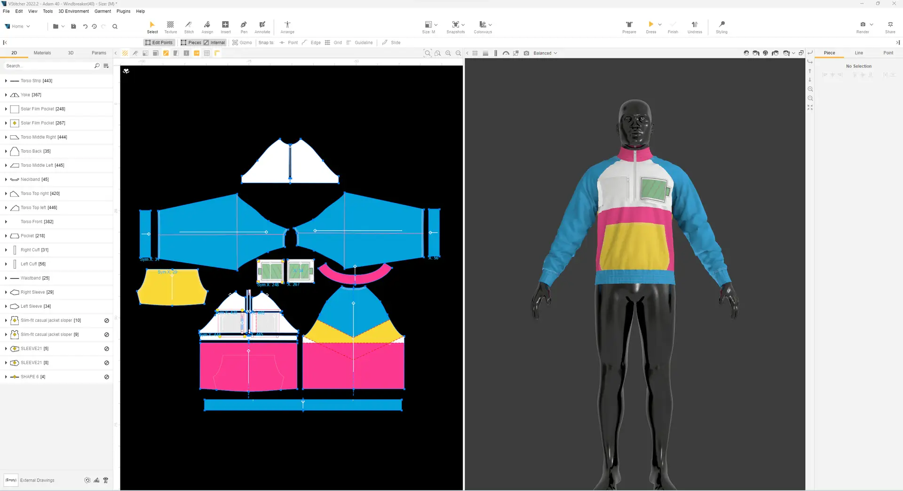Click the Gizmo button
The width and height of the screenshot is (903, 491).
(x=242, y=42)
